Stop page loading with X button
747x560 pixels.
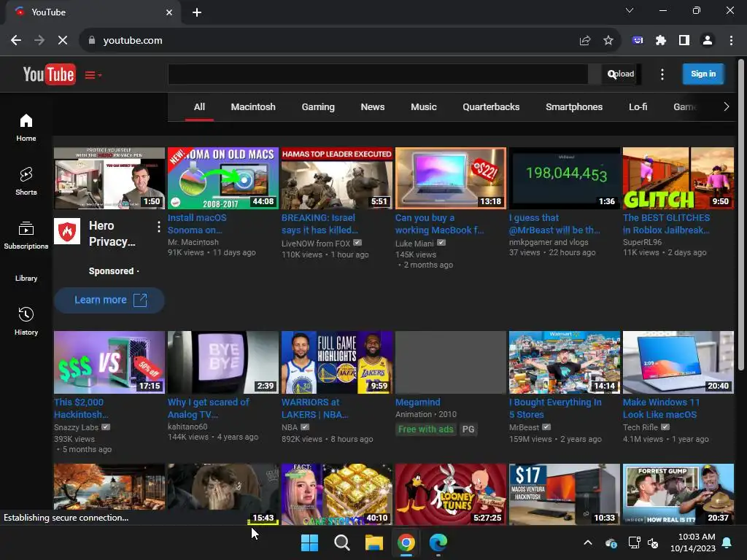point(63,41)
